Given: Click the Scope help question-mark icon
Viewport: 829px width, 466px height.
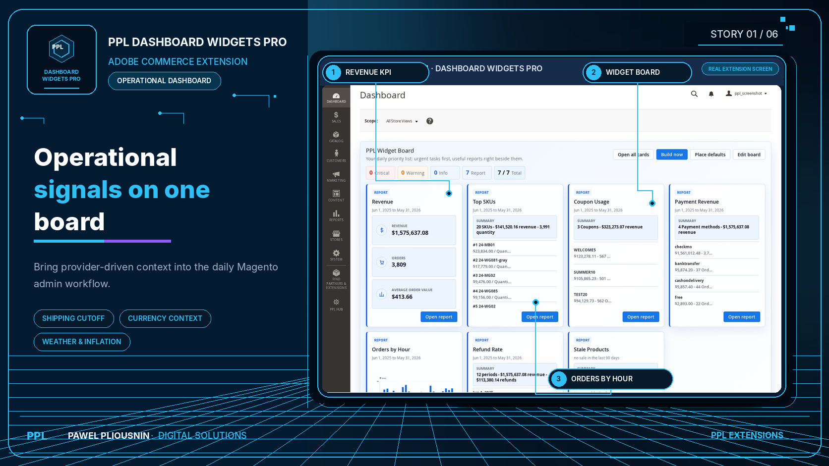Looking at the screenshot, I should pyautogui.click(x=430, y=121).
